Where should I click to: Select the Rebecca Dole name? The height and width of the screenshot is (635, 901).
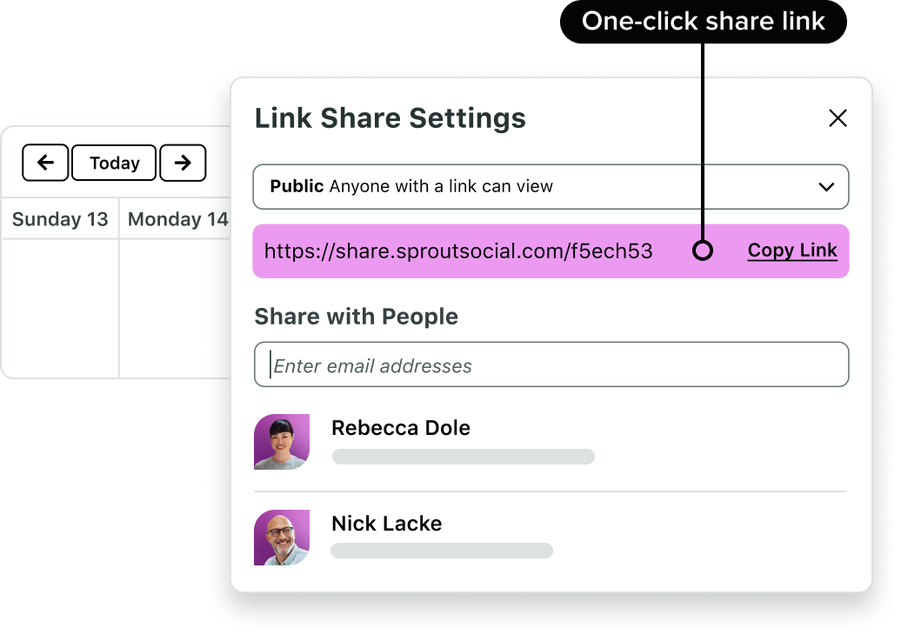coord(401,428)
